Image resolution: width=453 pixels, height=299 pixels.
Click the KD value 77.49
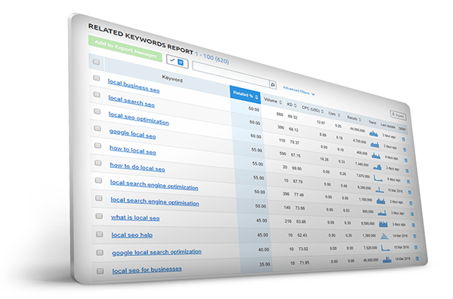click(299, 195)
